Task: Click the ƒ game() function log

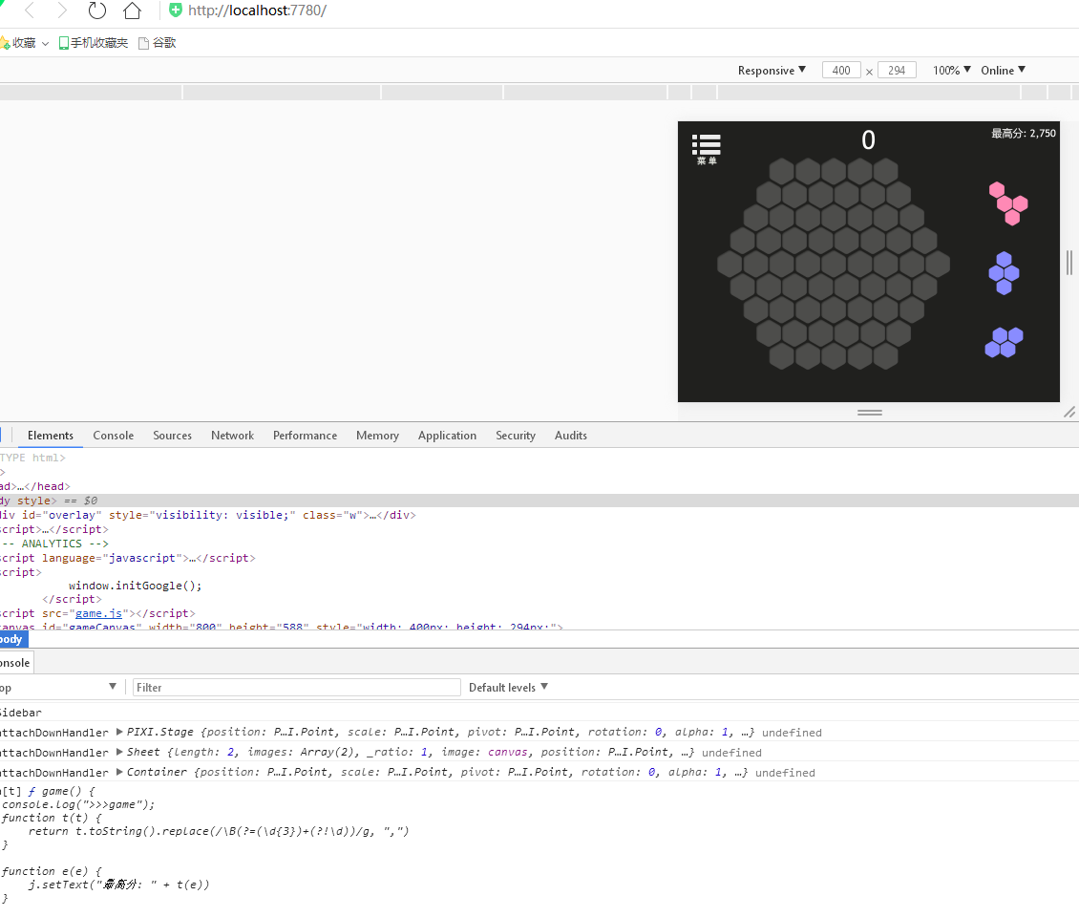Action: coord(62,791)
